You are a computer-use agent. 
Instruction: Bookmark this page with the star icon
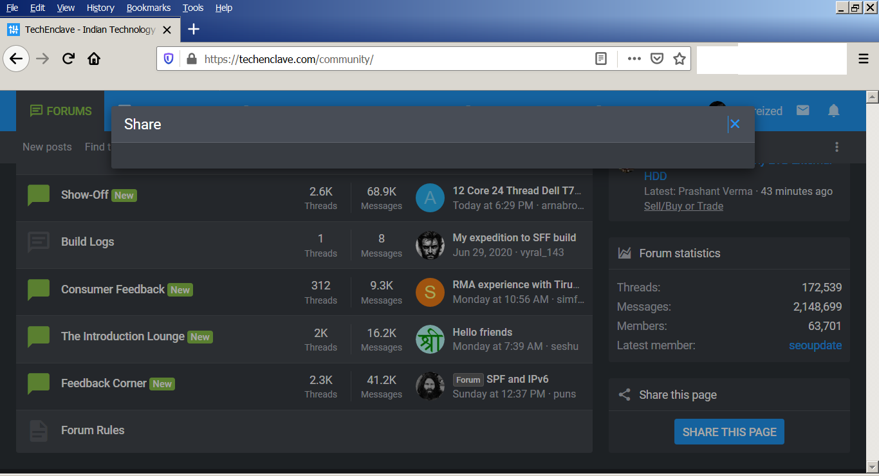pyautogui.click(x=680, y=59)
